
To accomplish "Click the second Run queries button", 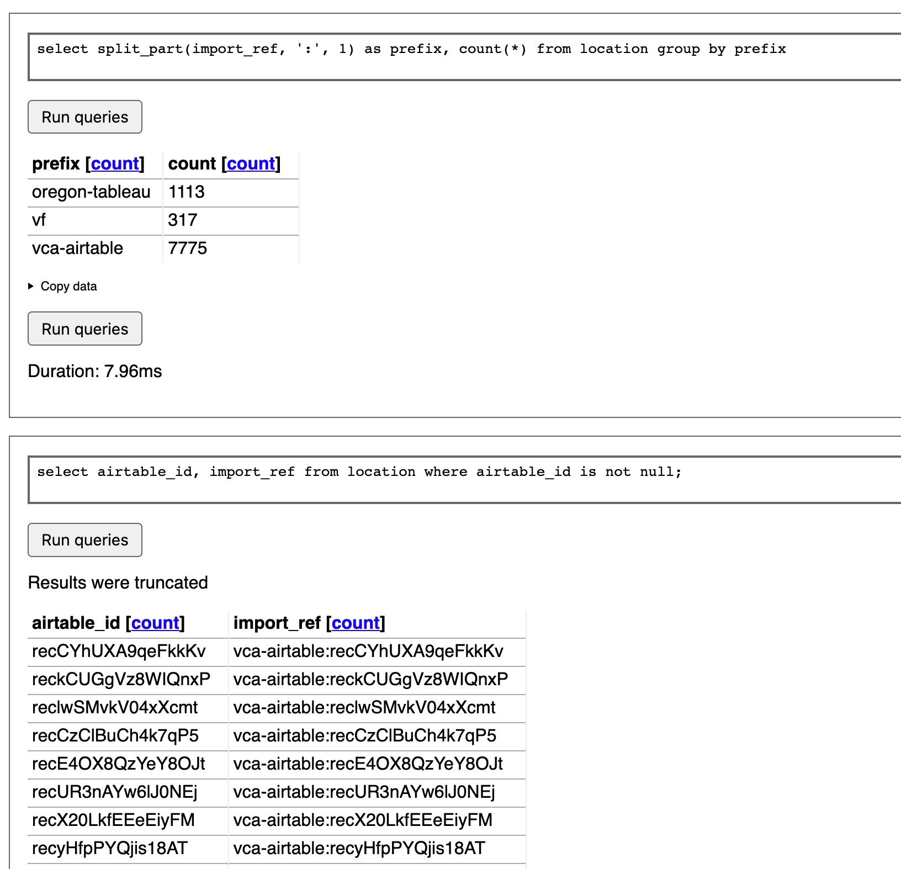I will [84, 328].
